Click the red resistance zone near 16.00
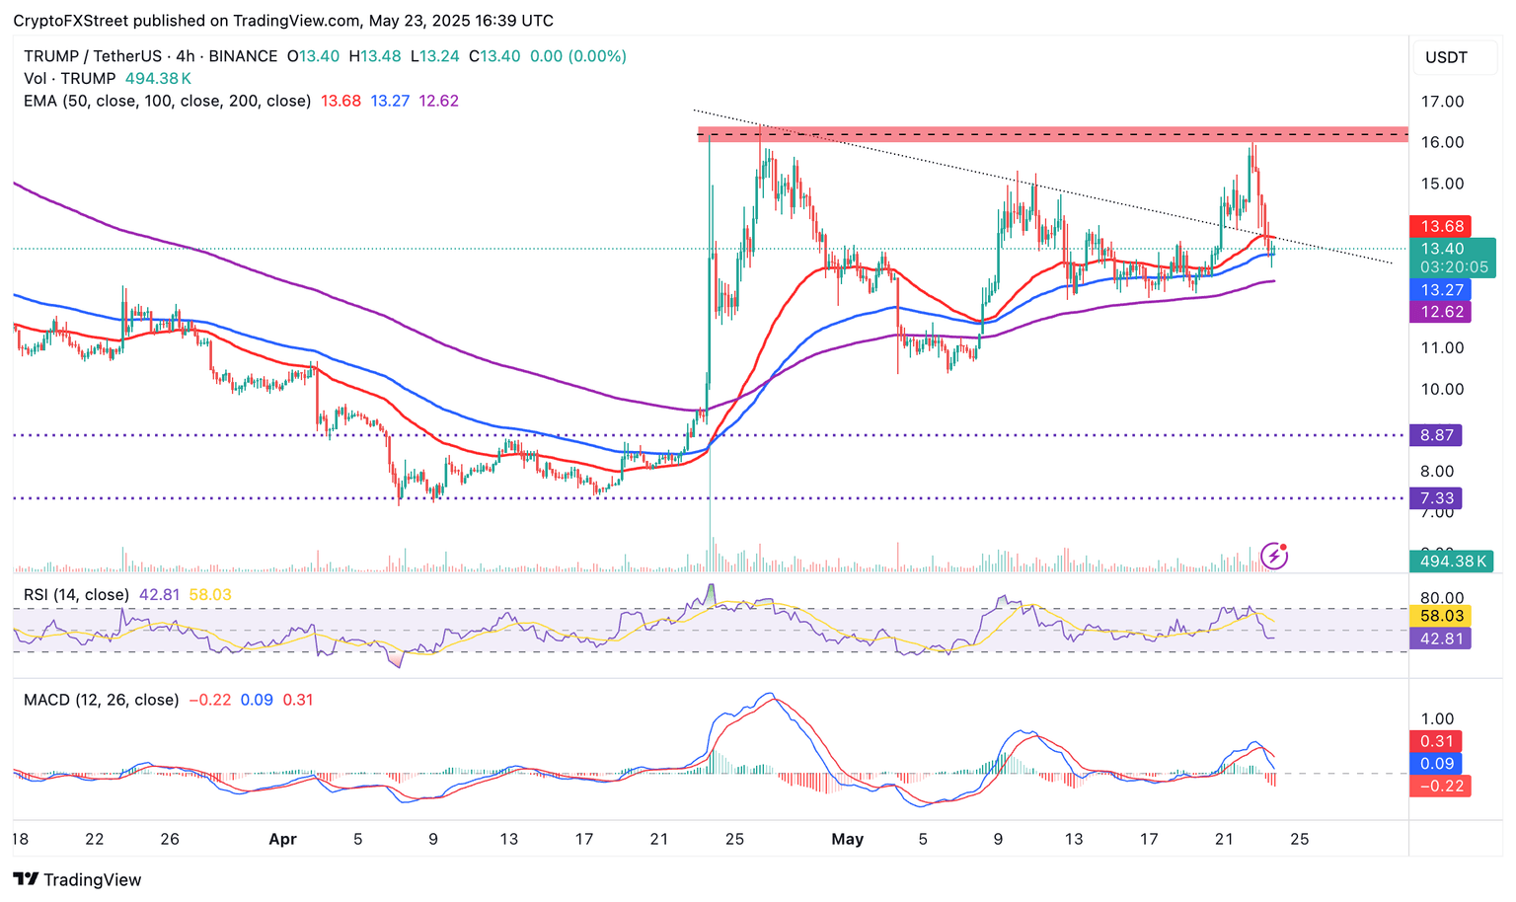The width and height of the screenshot is (1516, 902). (x=1052, y=134)
